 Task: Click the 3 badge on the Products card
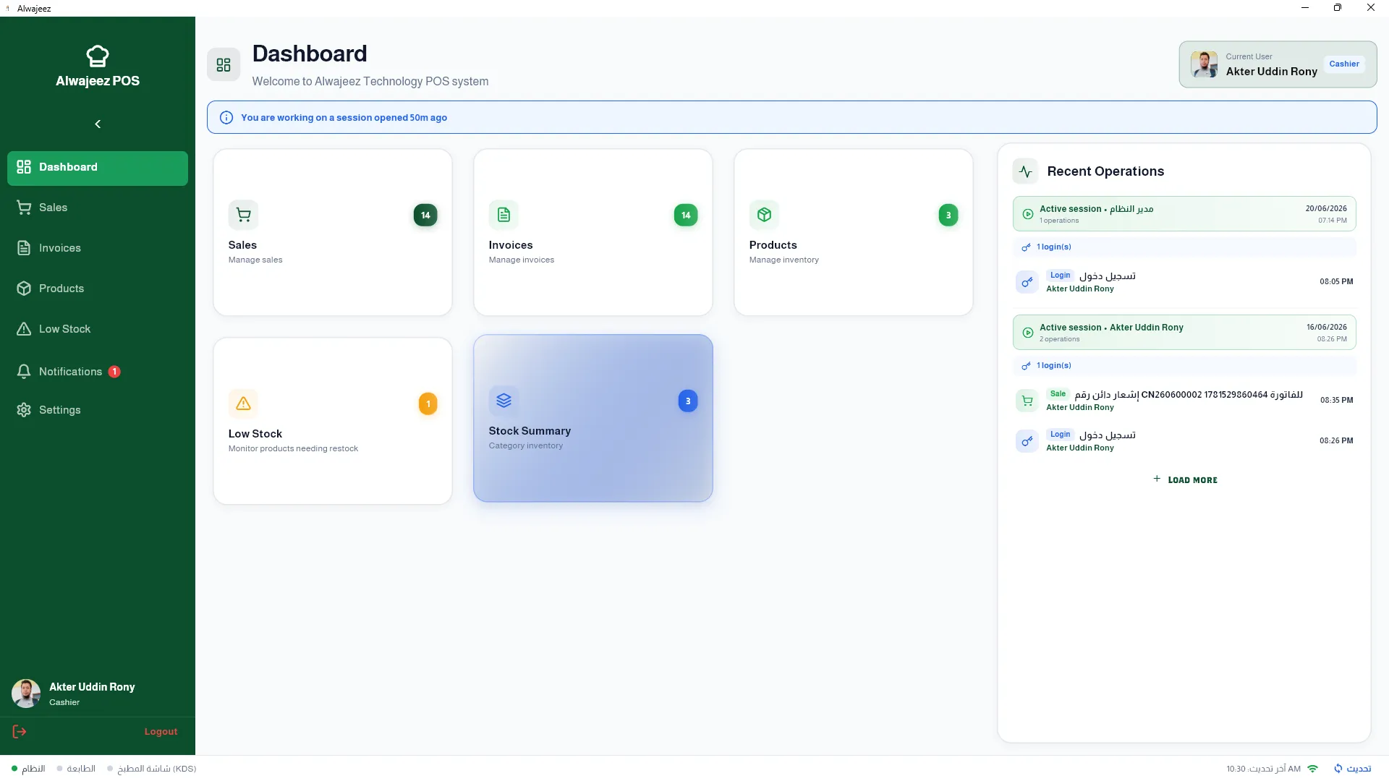(x=948, y=215)
